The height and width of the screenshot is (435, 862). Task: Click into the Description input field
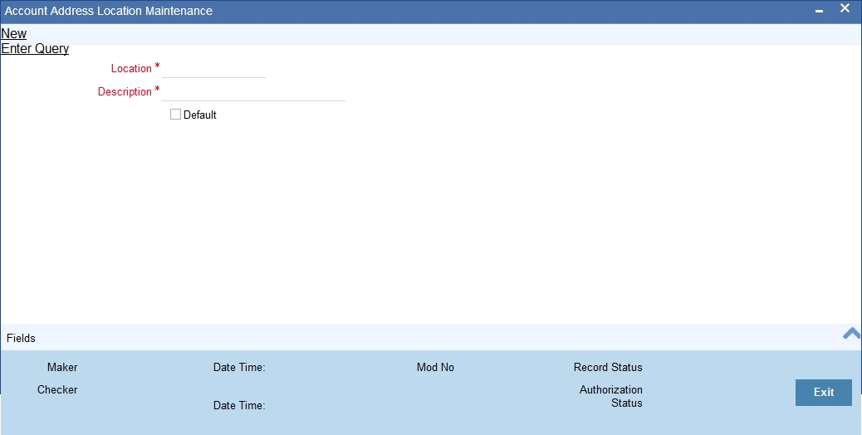point(253,91)
